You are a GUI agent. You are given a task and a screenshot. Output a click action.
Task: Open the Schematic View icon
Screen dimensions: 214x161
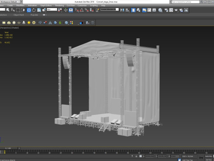tap(154, 10)
